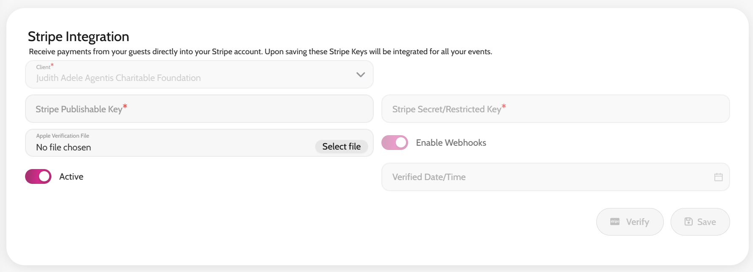Click into the Verified Date/Time field
Screen dimensions: 753x272
(544, 177)
